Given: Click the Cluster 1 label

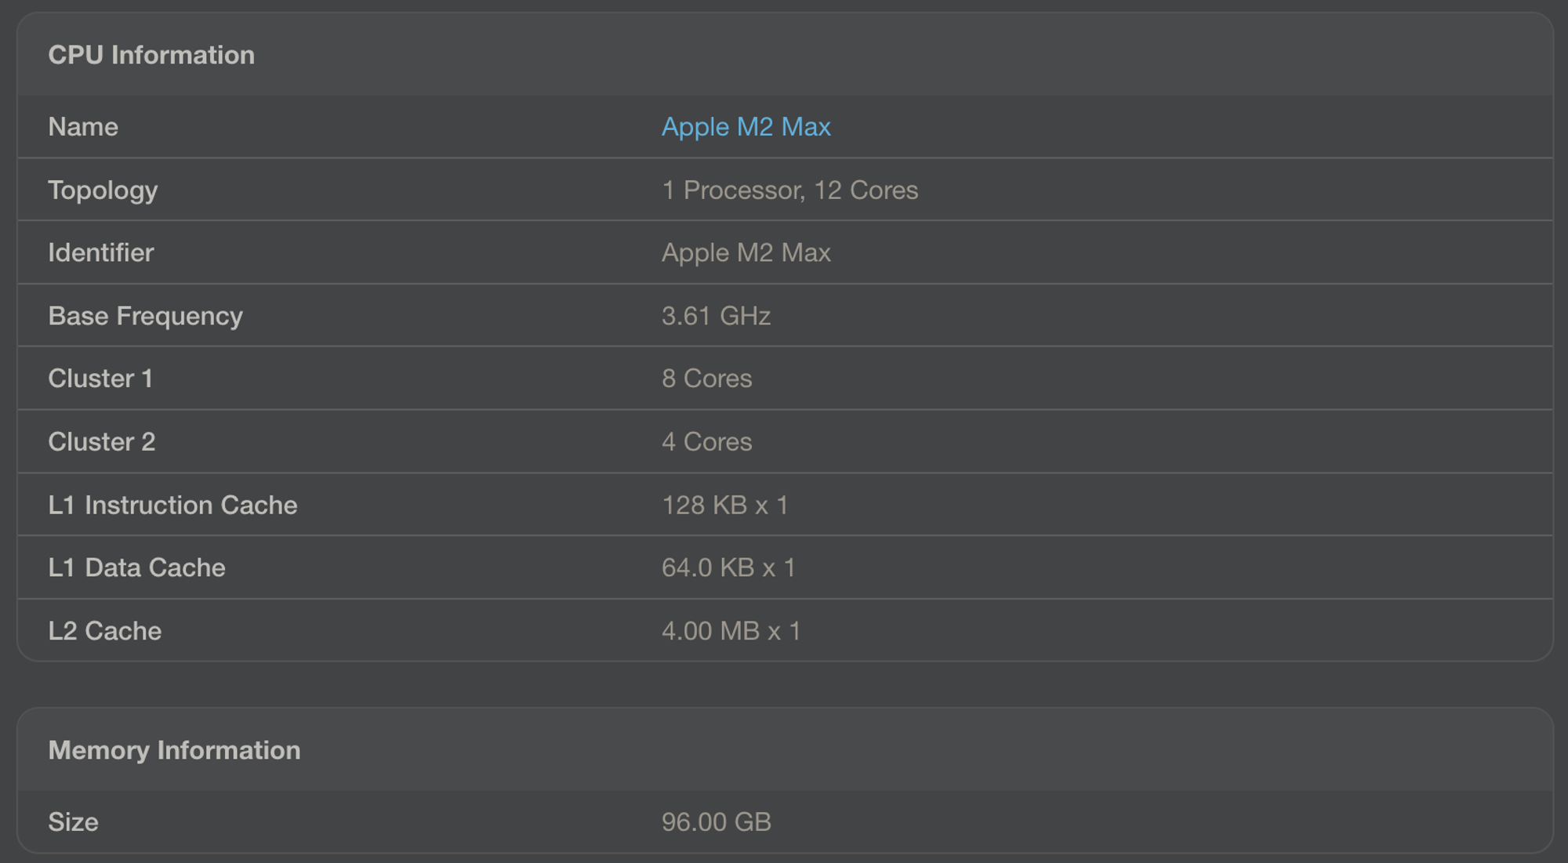Looking at the screenshot, I should 100,379.
